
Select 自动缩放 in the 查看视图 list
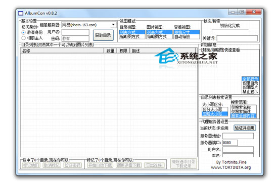point(187,37)
